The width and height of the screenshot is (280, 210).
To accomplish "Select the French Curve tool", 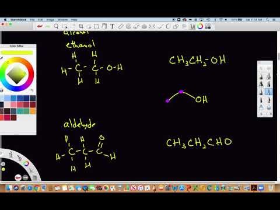I will [x=136, y=26].
